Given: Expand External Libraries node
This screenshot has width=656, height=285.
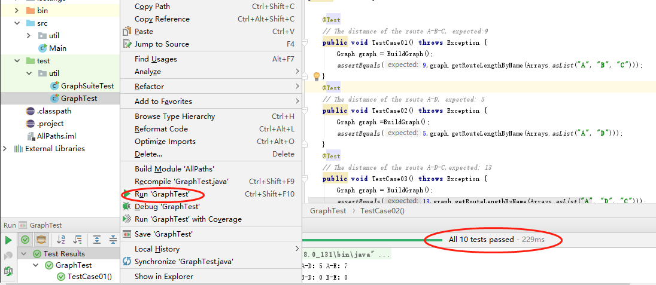Looking at the screenshot, I should click(x=5, y=148).
